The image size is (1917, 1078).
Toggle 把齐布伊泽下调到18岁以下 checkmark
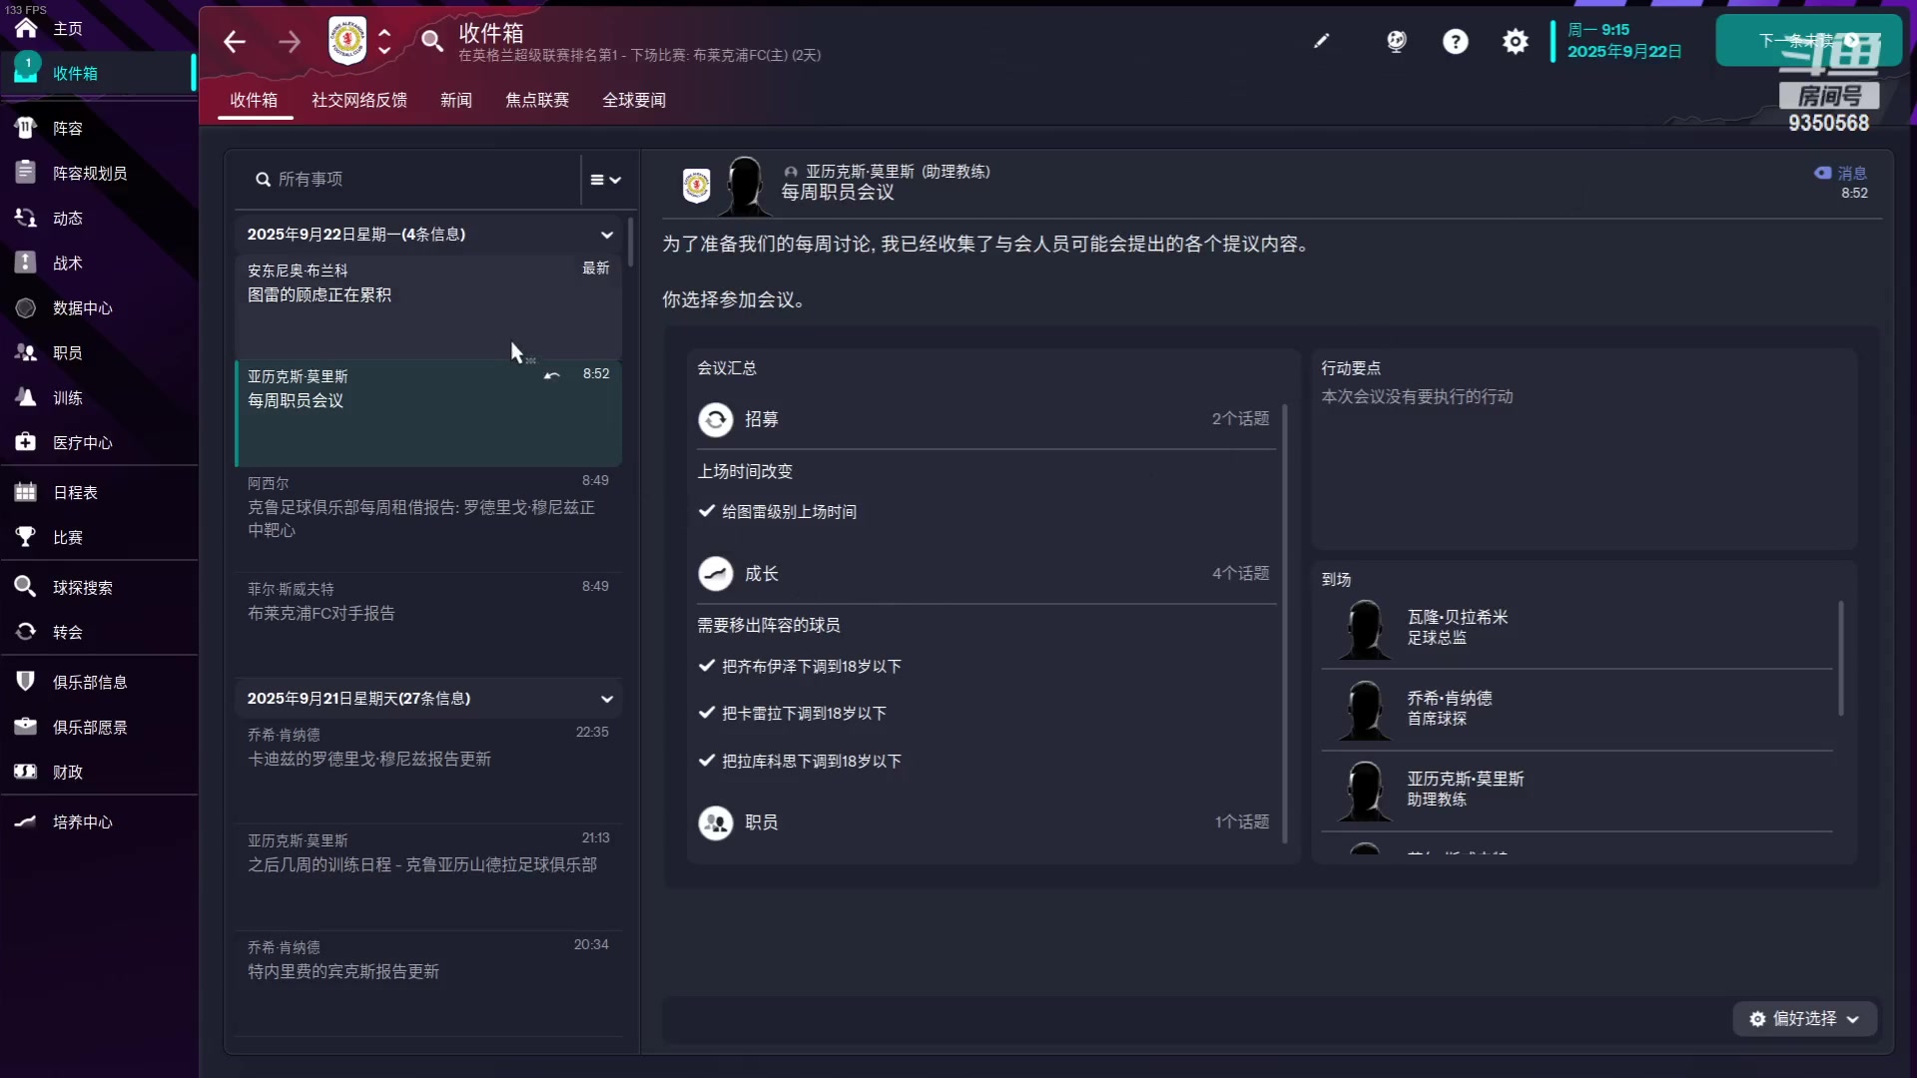click(707, 666)
